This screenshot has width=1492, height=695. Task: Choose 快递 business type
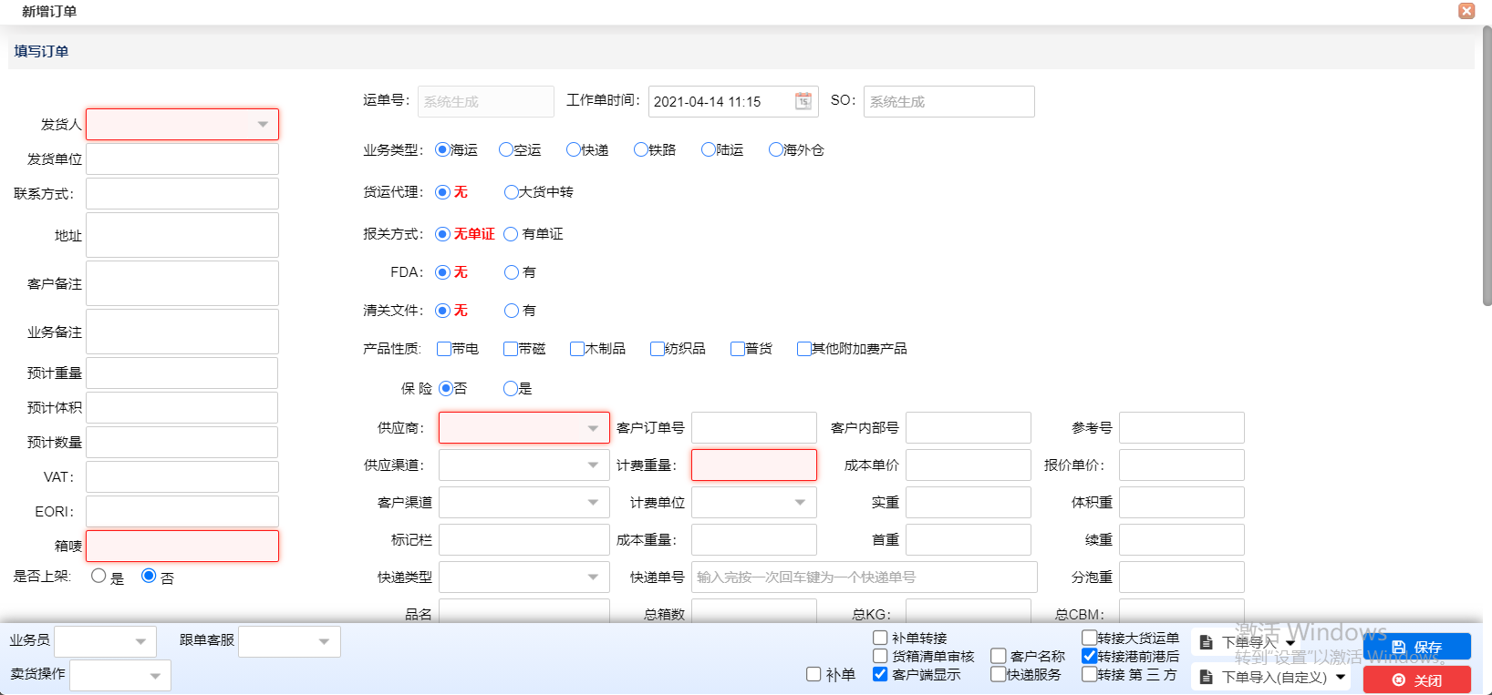(574, 149)
